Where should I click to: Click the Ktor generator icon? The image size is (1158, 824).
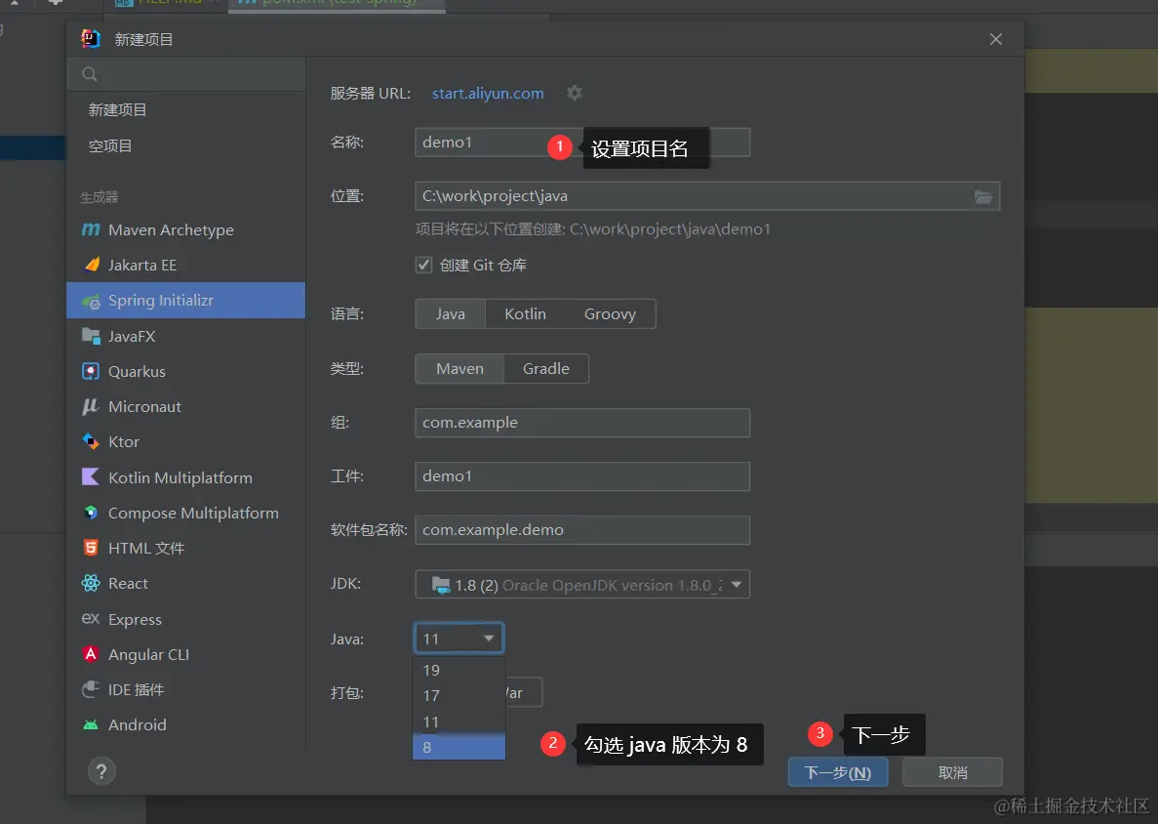[x=91, y=442]
